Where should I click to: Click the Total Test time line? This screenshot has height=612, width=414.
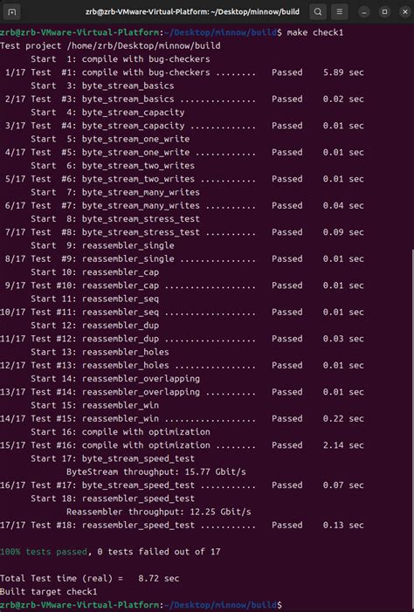(x=89, y=579)
